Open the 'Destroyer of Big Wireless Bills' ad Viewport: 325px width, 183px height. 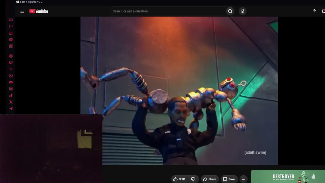pyautogui.click(x=288, y=176)
